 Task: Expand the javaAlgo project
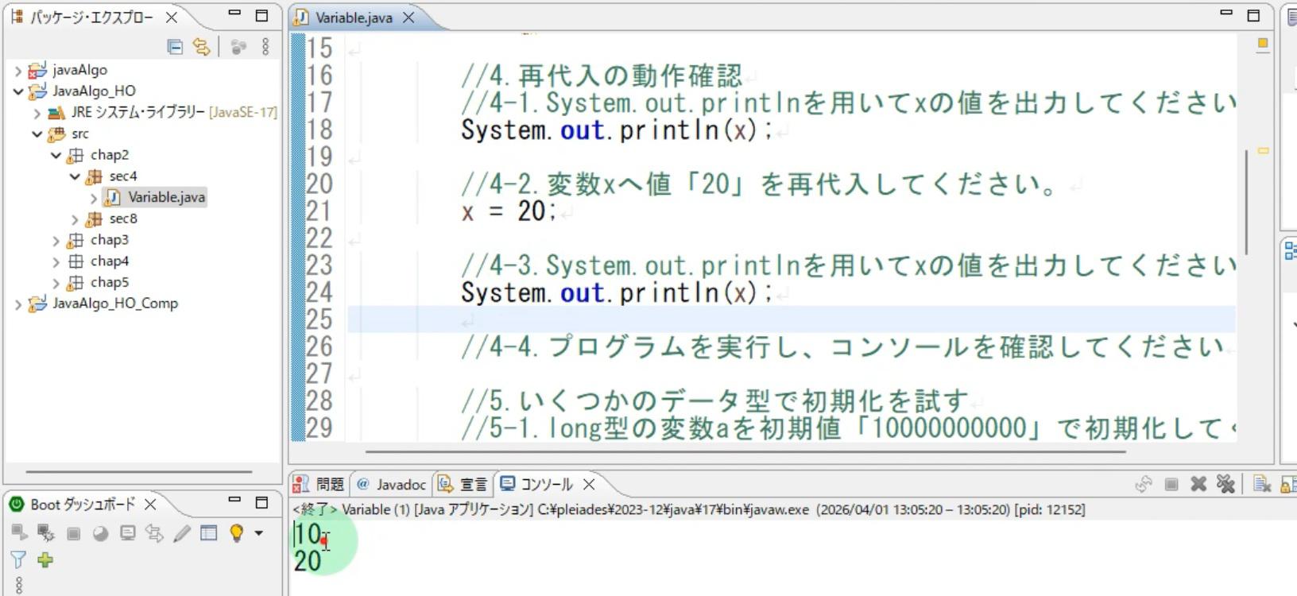[17, 70]
